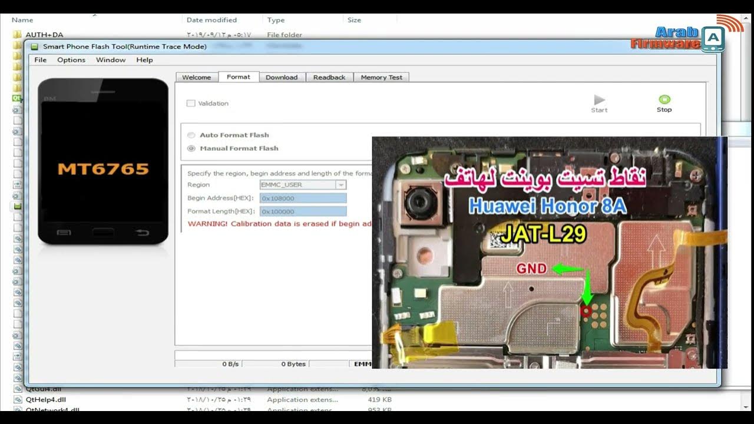Click the QtHelp4.dll file icon
754x424 pixels.
[18, 399]
